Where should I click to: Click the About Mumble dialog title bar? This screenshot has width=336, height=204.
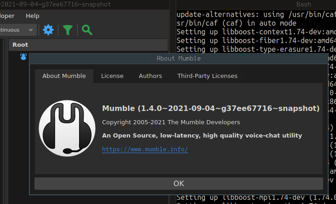pos(179,58)
